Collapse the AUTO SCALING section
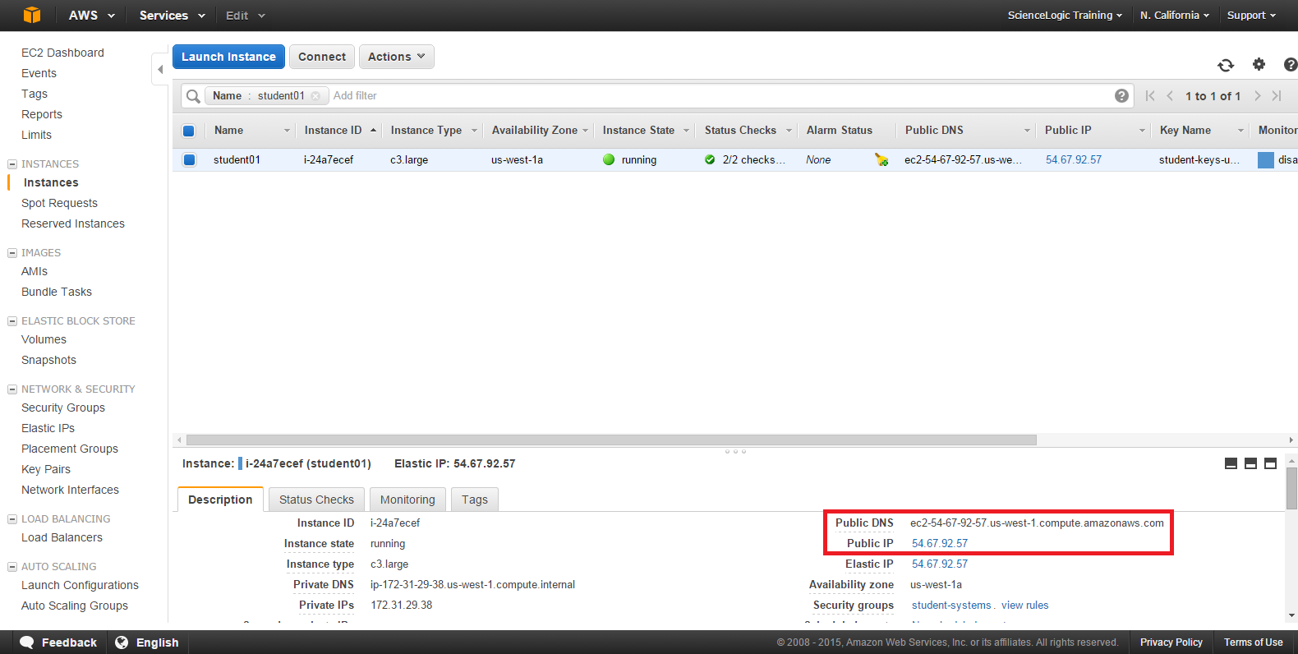 [x=12, y=567]
